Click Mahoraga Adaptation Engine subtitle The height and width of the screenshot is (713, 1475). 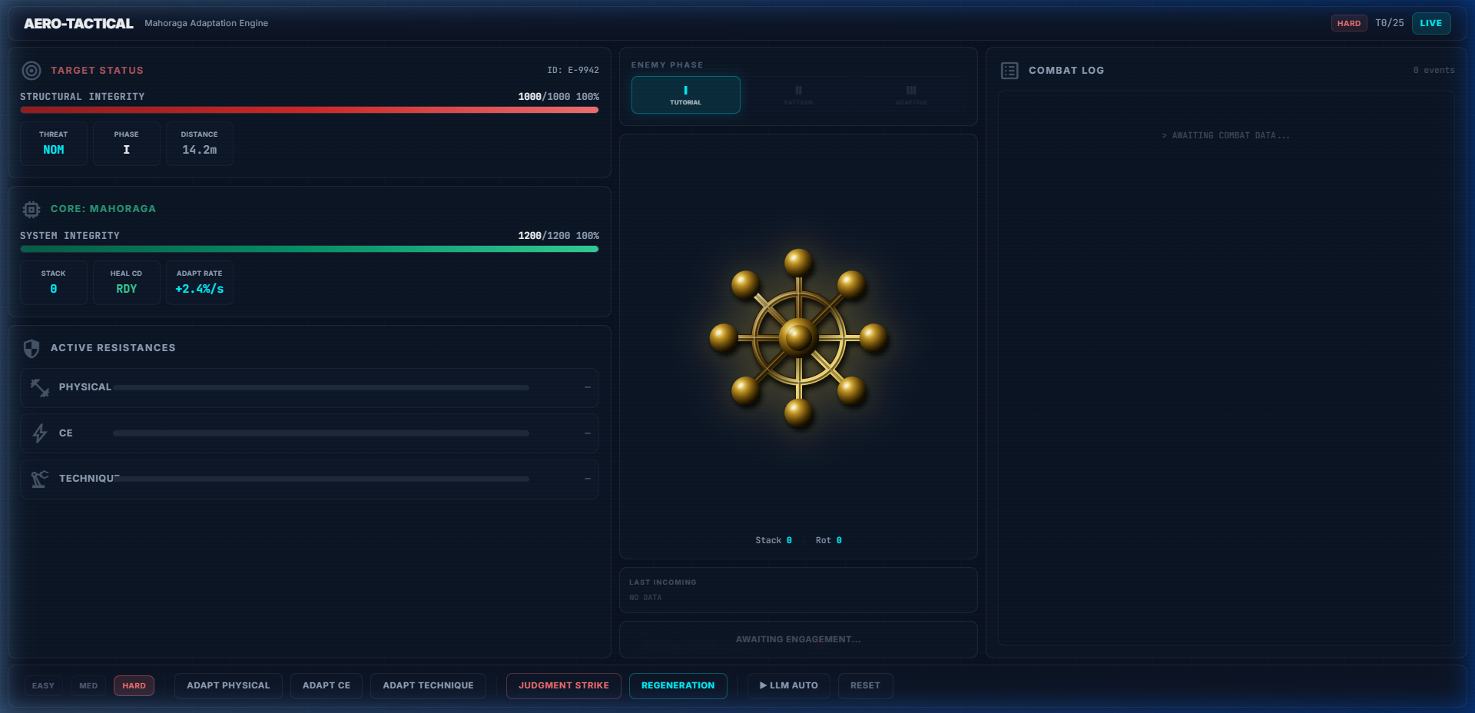tap(206, 23)
